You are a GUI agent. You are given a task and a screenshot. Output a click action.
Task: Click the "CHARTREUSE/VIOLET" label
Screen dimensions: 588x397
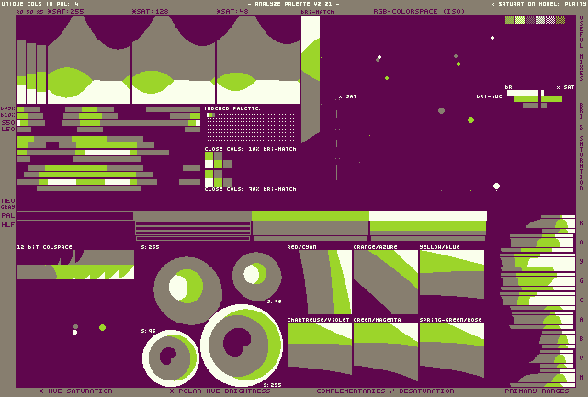coord(319,320)
